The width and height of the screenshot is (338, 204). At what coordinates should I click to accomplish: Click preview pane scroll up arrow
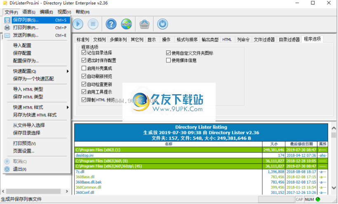pyautogui.click(x=334, y=128)
